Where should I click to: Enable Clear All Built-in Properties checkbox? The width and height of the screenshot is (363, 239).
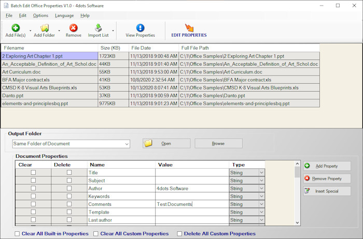click(x=18, y=234)
